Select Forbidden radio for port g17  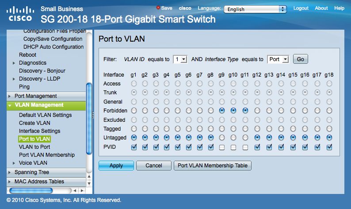coord(317,111)
